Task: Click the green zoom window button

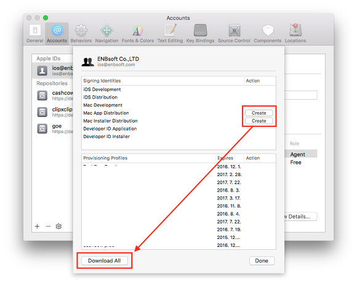Action: (x=46, y=18)
